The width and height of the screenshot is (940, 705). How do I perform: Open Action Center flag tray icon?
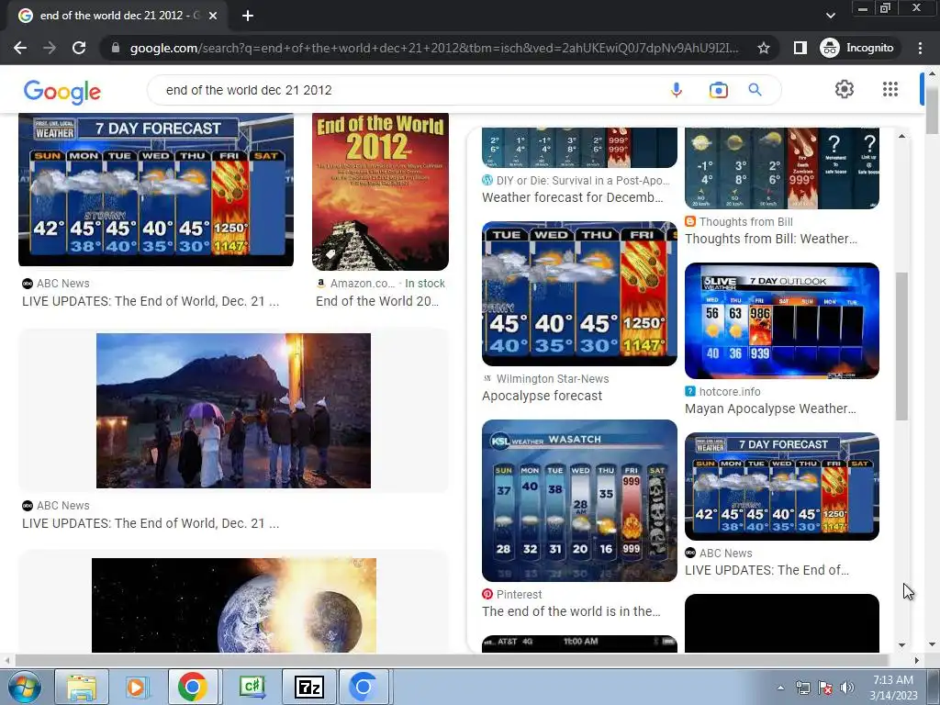[825, 688]
